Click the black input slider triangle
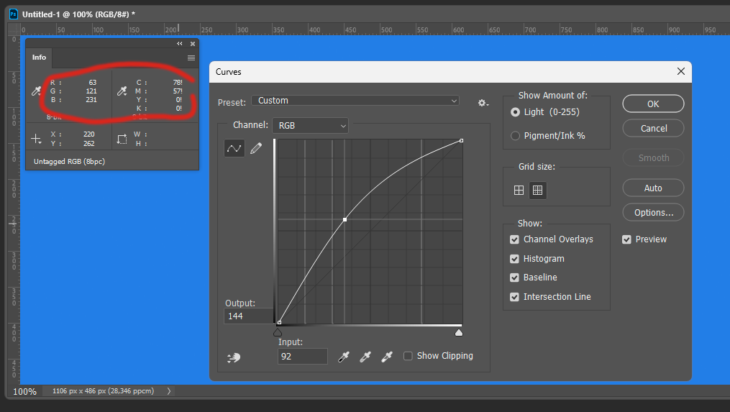The height and width of the screenshot is (412, 730). pyautogui.click(x=278, y=332)
